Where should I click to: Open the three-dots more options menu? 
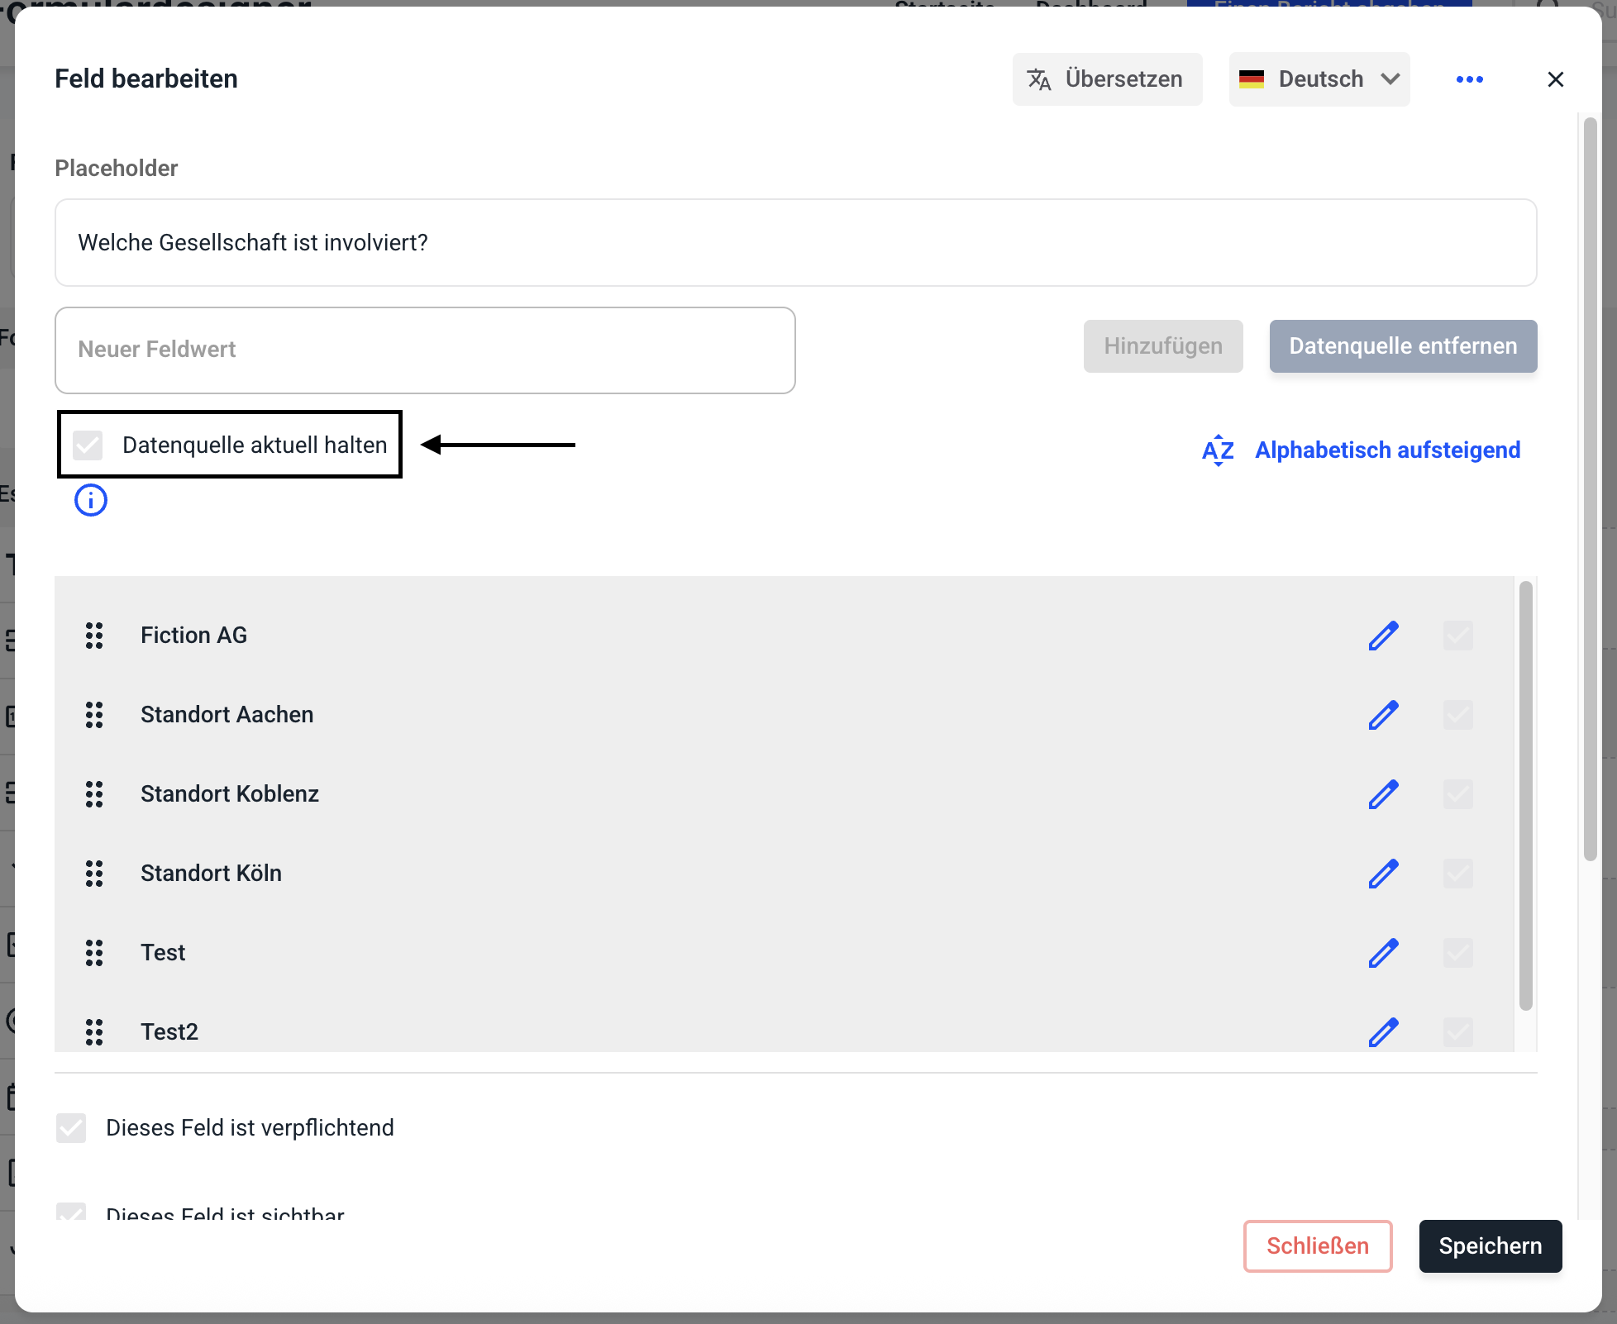pos(1469,79)
